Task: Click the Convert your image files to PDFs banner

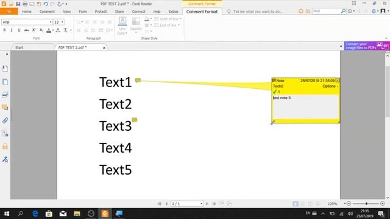Action: pos(367,46)
